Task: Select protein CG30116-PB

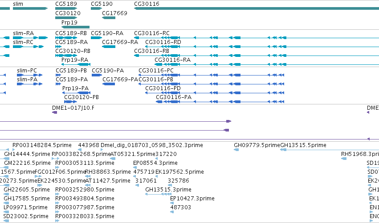Action: coord(156,80)
